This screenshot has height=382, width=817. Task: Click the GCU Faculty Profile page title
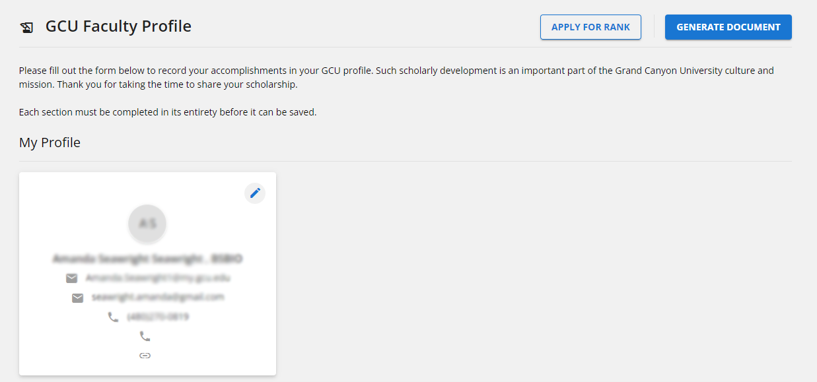coord(118,26)
